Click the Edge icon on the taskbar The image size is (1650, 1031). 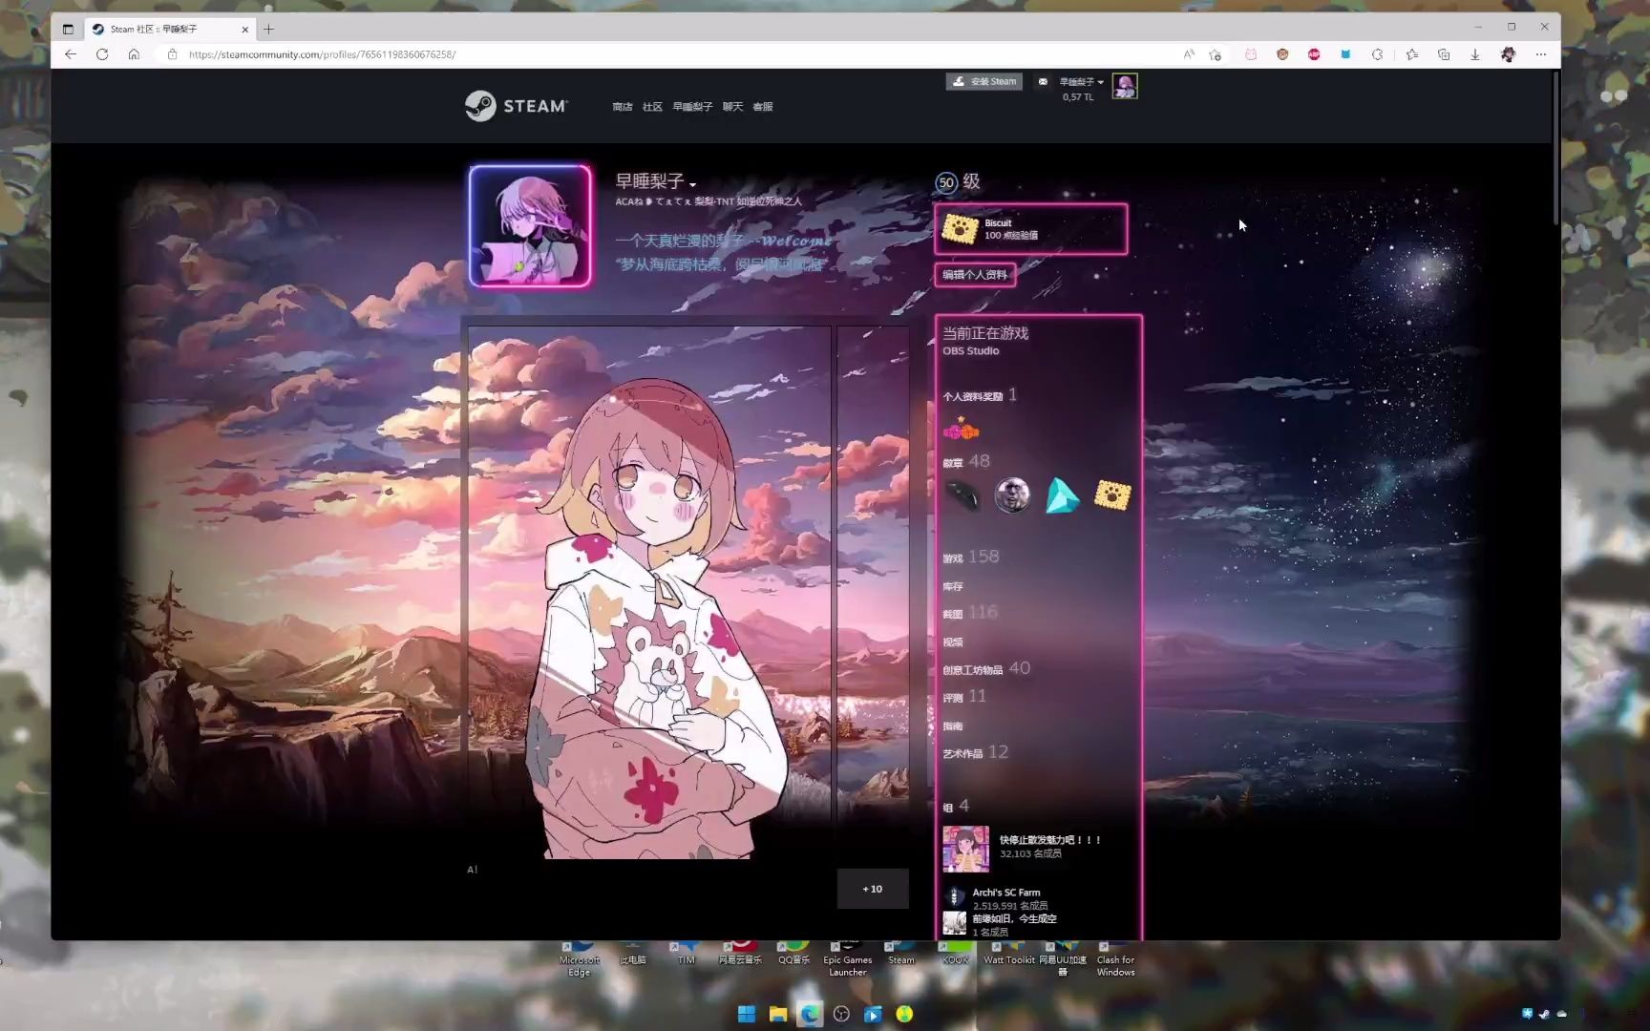pyautogui.click(x=810, y=1014)
